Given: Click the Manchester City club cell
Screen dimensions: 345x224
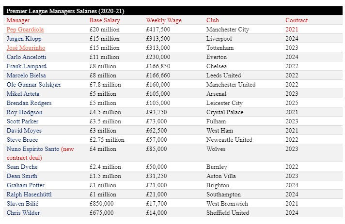Looking at the screenshot, I should click(x=227, y=30).
